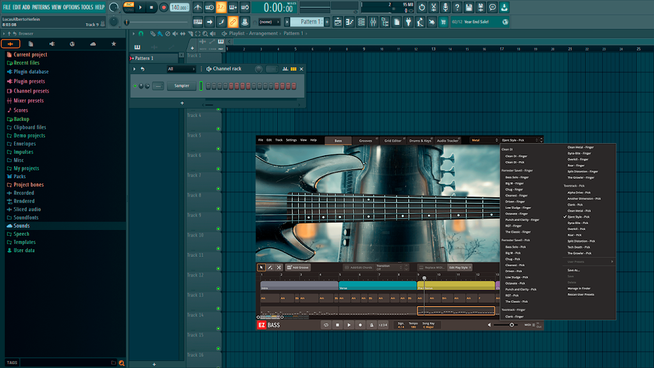Viewport: 654px width, 368px height.
Task: Open the Djent Style - Pick preset dropdown
Action: pyautogui.click(x=520, y=140)
